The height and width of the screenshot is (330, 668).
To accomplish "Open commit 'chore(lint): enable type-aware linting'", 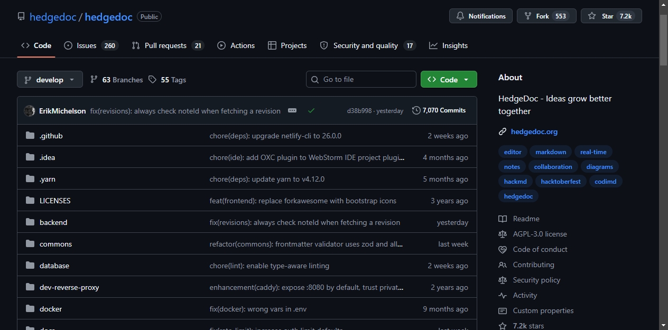I will 270,266.
